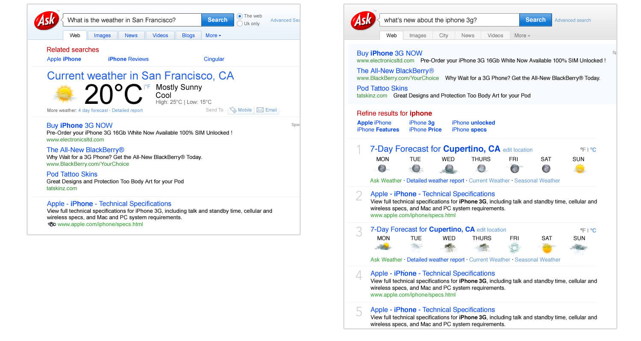The width and height of the screenshot is (641, 341).
Task: Open the 'More' dropdown in San Francisco window
Action: tap(213, 35)
